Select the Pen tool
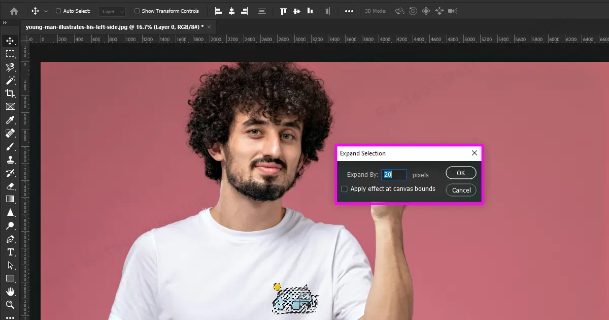 pyautogui.click(x=10, y=239)
